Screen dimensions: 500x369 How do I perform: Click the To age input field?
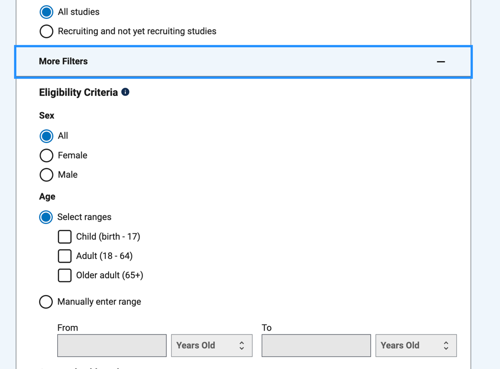coord(316,346)
